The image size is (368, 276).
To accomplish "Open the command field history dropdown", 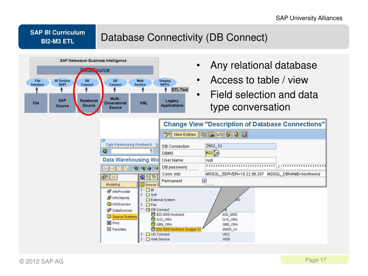I will [x=151, y=151].
